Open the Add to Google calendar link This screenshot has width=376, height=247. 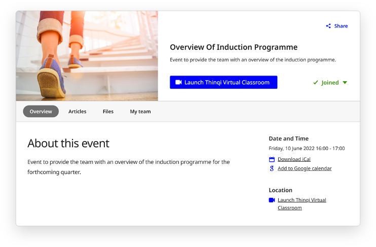(305, 168)
